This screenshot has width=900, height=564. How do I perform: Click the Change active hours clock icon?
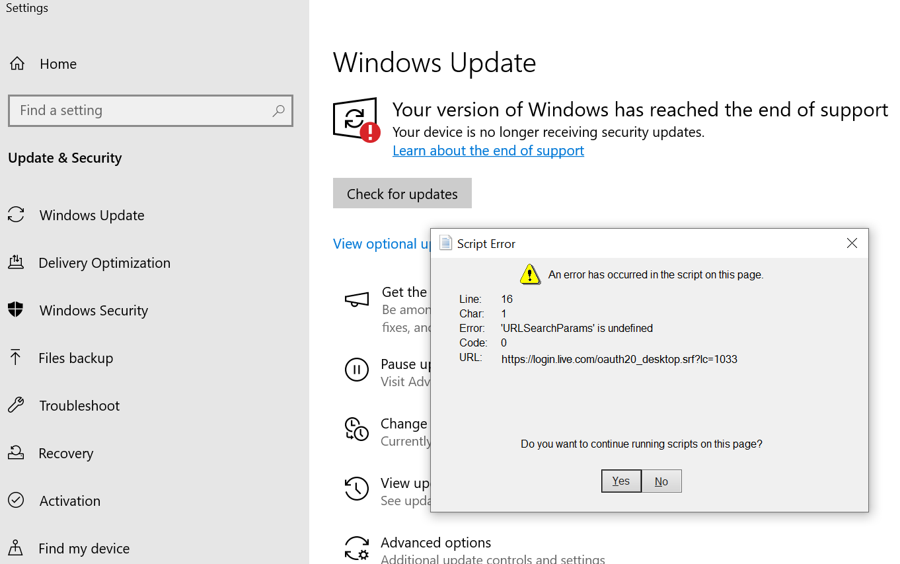[357, 429]
